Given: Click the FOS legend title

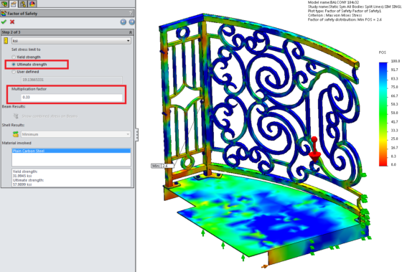Looking at the screenshot, I should 382,52.
